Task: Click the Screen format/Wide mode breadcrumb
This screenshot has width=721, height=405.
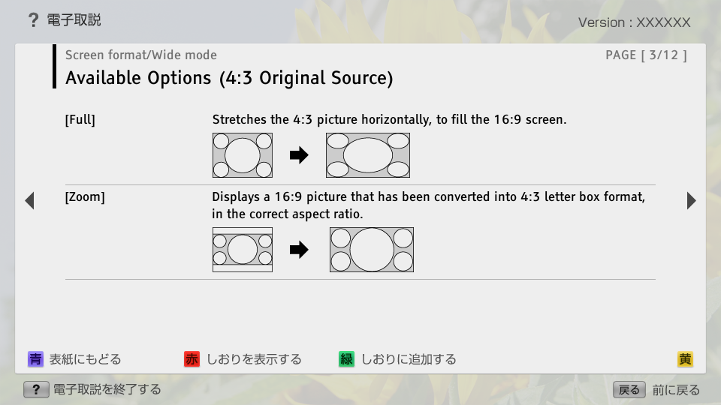Action: [141, 55]
